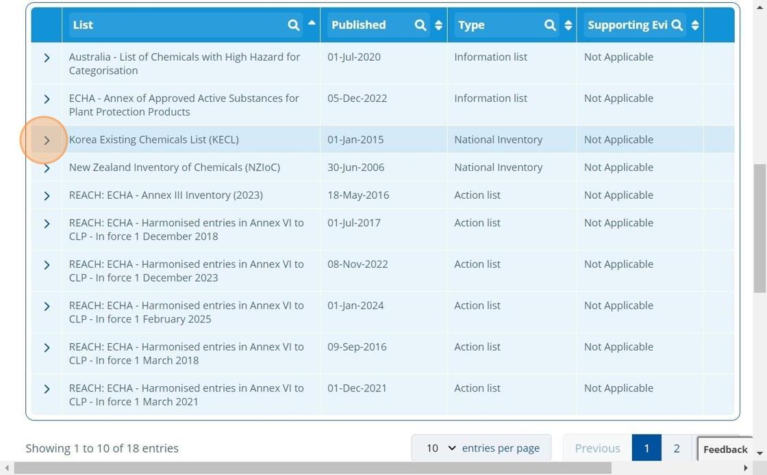767x475 pixels.
Task: Click the vertical scrollbar thumb
Action: click(x=759, y=229)
